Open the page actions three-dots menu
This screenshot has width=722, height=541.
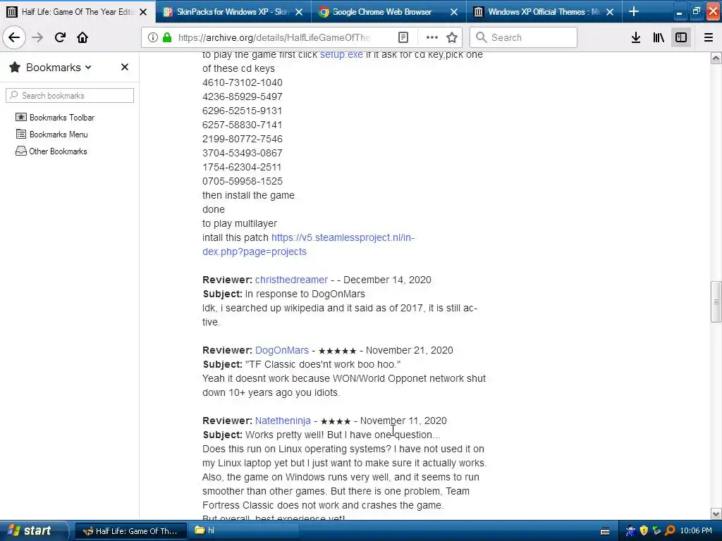[432, 37]
